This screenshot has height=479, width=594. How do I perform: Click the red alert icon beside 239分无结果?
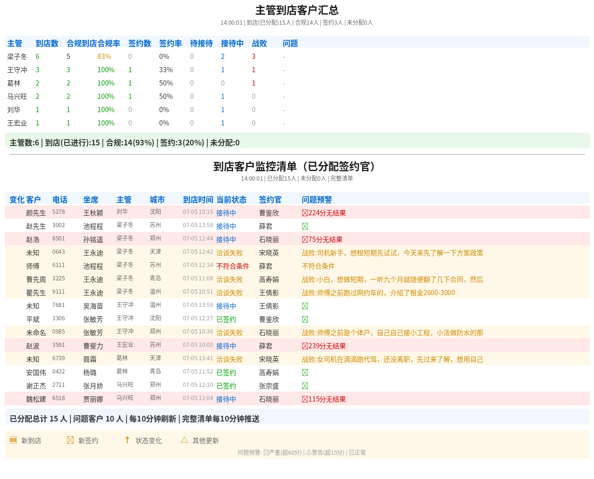(305, 346)
